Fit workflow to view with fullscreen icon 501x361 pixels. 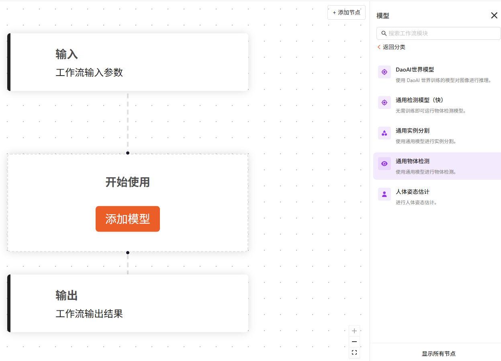coord(354,353)
